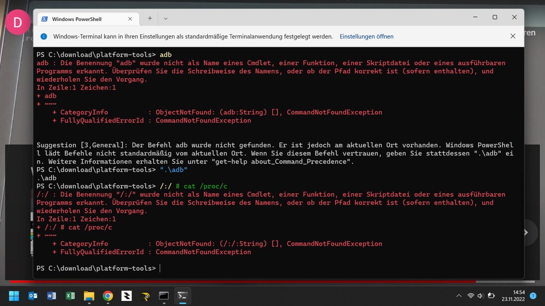Launch Excel from the taskbar
Image resolution: width=545 pixels, height=306 pixels.
pos(70,296)
